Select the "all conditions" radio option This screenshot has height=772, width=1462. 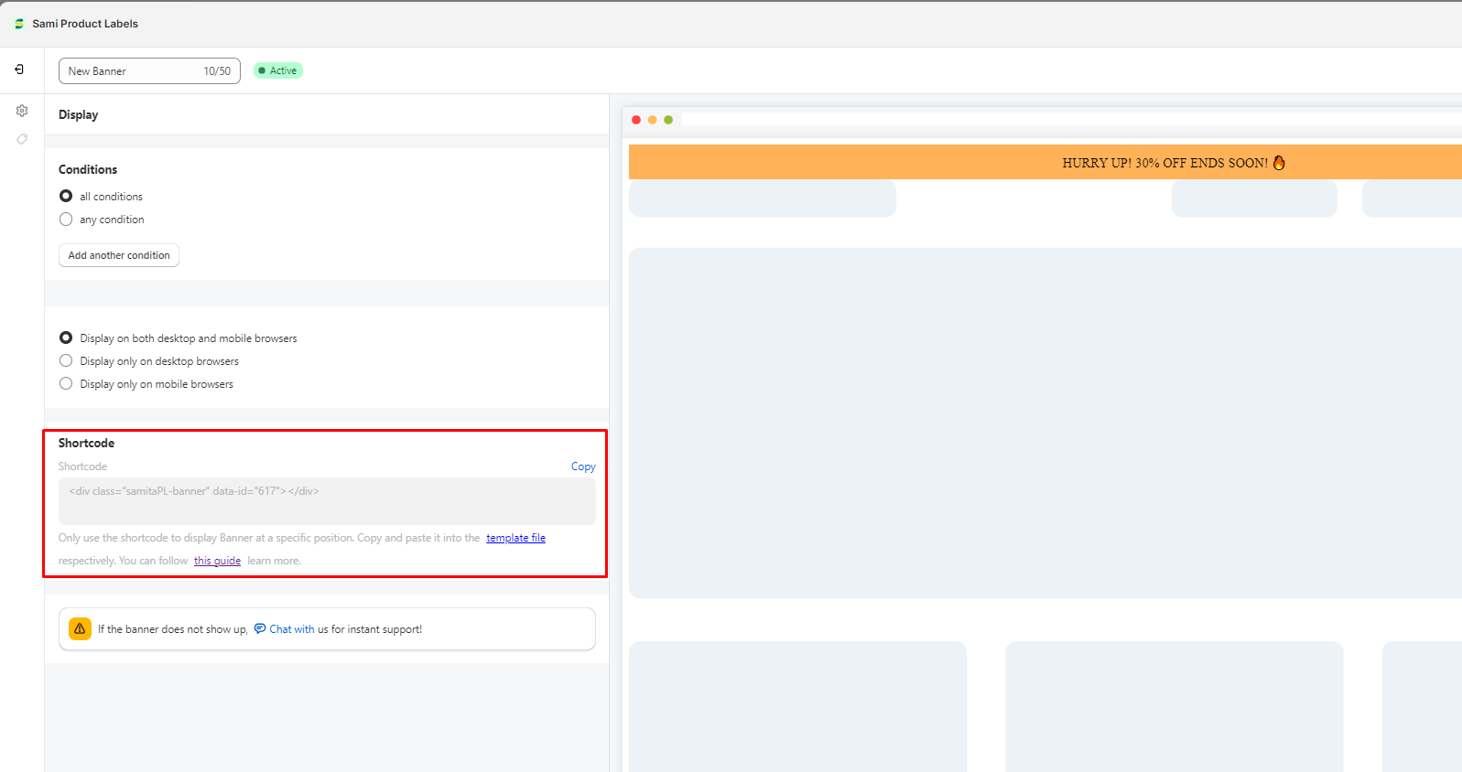[x=66, y=196]
